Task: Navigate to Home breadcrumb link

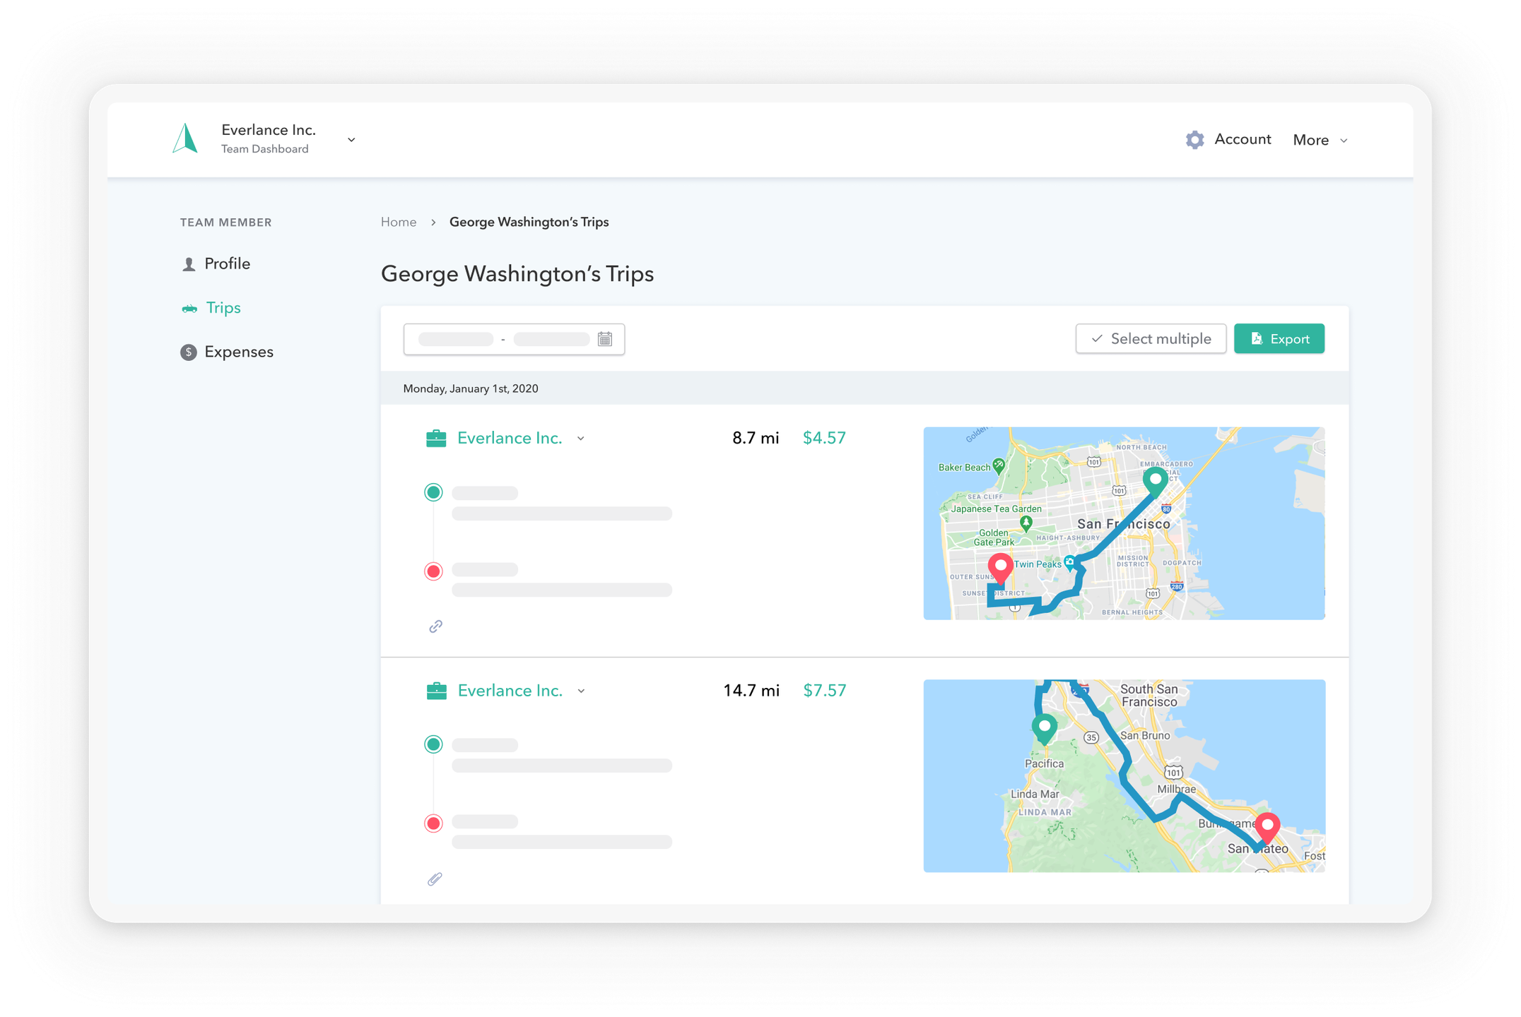Action: coord(399,222)
